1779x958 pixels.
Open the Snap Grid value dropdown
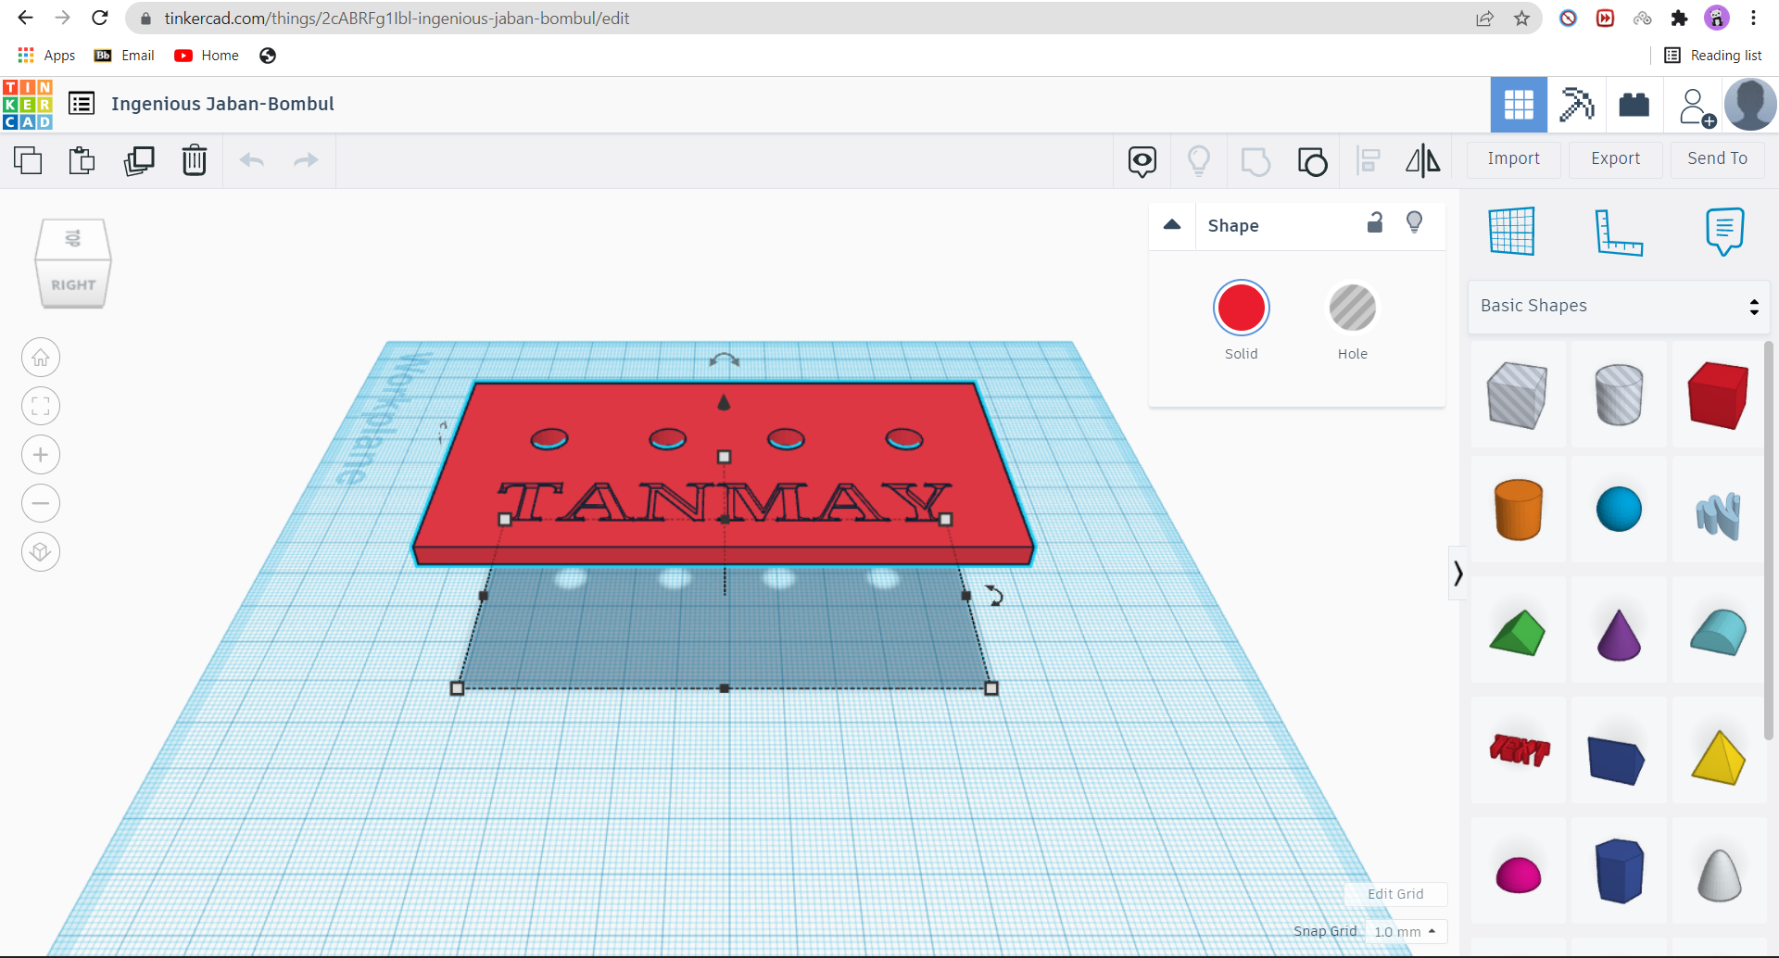tap(1405, 931)
